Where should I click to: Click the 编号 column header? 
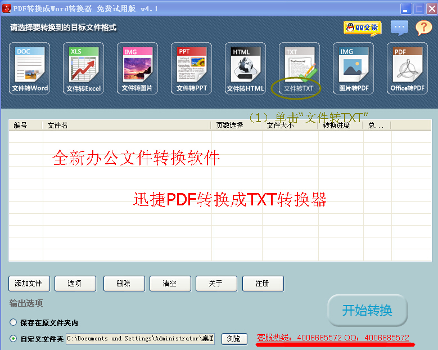pos(25,125)
